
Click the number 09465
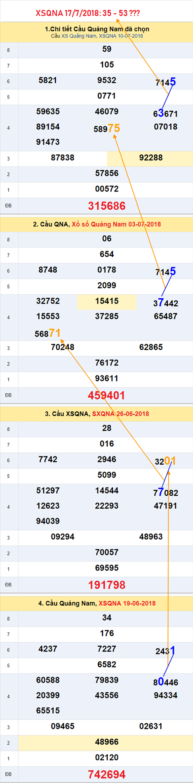pyautogui.click(x=63, y=726)
